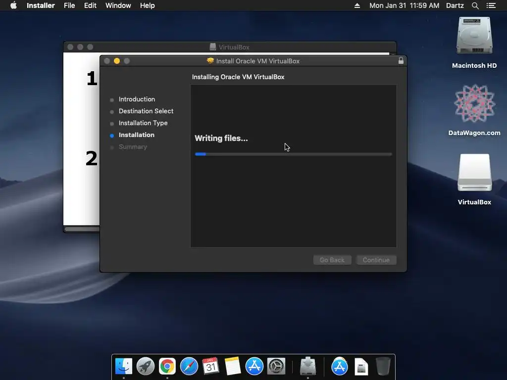Click the Dartz user name in menu bar
The height and width of the screenshot is (380, 507).
click(455, 5)
